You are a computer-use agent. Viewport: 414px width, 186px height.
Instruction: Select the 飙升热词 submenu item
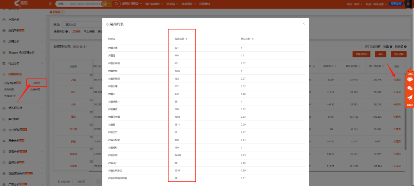pos(9,89)
